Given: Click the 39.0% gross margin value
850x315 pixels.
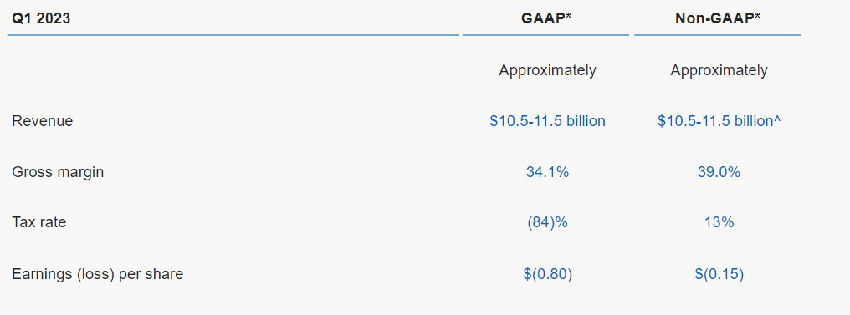Looking at the screenshot, I should (x=719, y=172).
